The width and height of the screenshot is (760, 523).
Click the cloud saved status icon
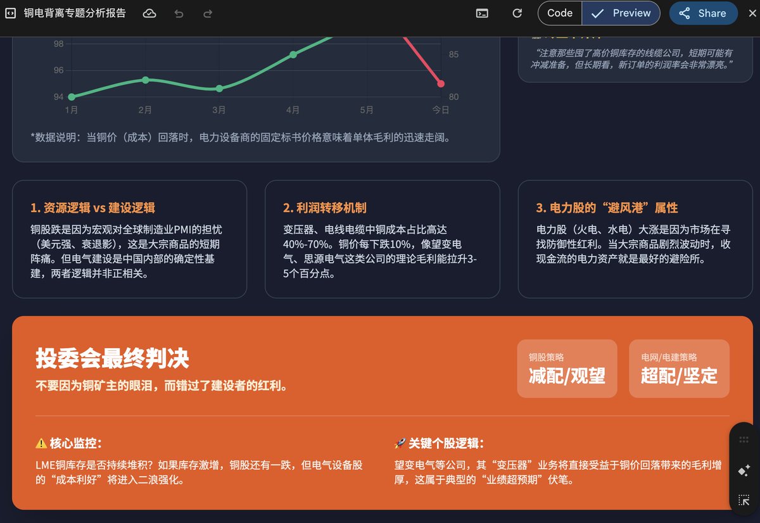(149, 13)
